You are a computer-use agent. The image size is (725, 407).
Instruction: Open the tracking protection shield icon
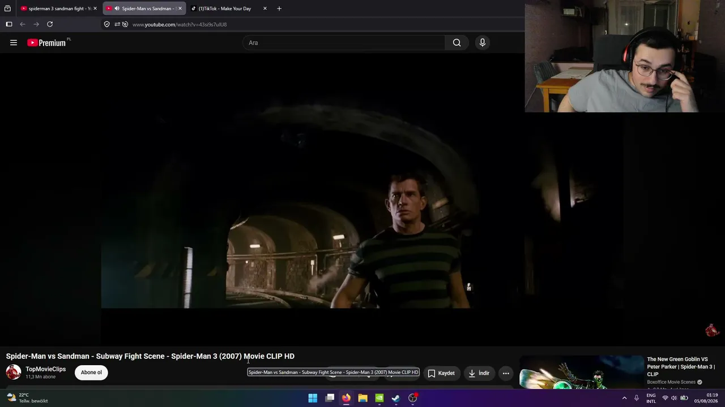coord(106,24)
